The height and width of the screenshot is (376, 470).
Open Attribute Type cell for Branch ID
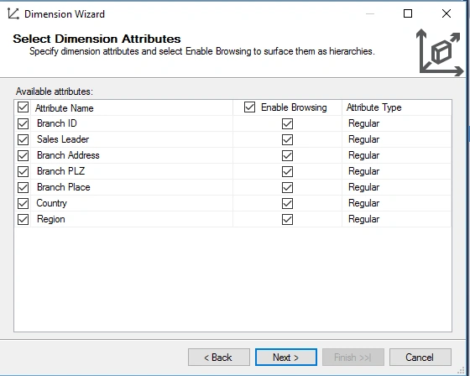pyautogui.click(x=396, y=123)
